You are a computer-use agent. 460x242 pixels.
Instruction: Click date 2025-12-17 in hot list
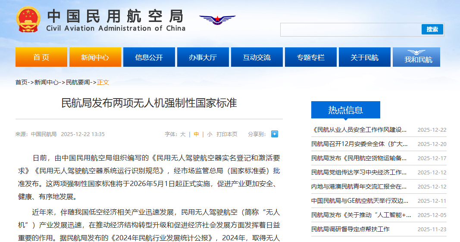tap(432, 158)
